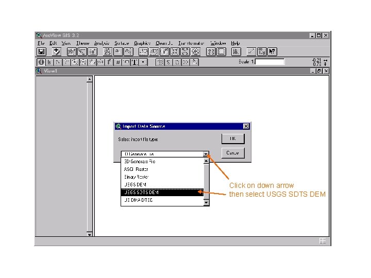The height and width of the screenshot is (278, 371).
Task: Select the Measure ruler tool
Action: click(101, 62)
